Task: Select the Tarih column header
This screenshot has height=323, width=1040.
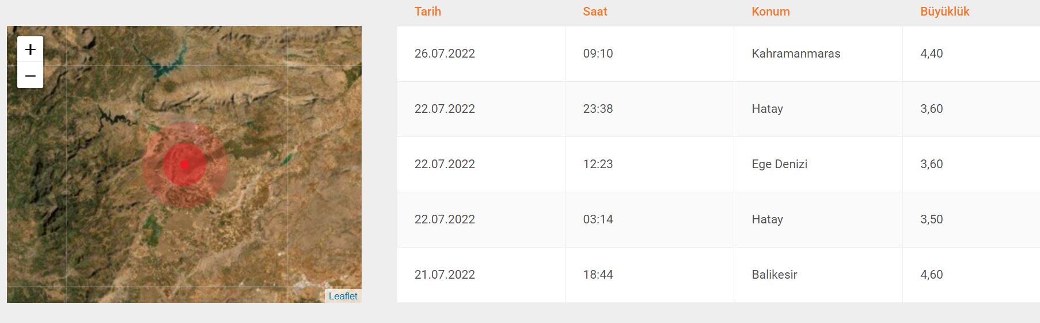Action: [428, 12]
